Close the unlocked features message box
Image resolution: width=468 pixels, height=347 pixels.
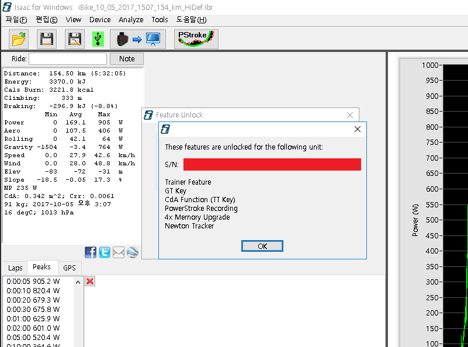click(x=357, y=129)
